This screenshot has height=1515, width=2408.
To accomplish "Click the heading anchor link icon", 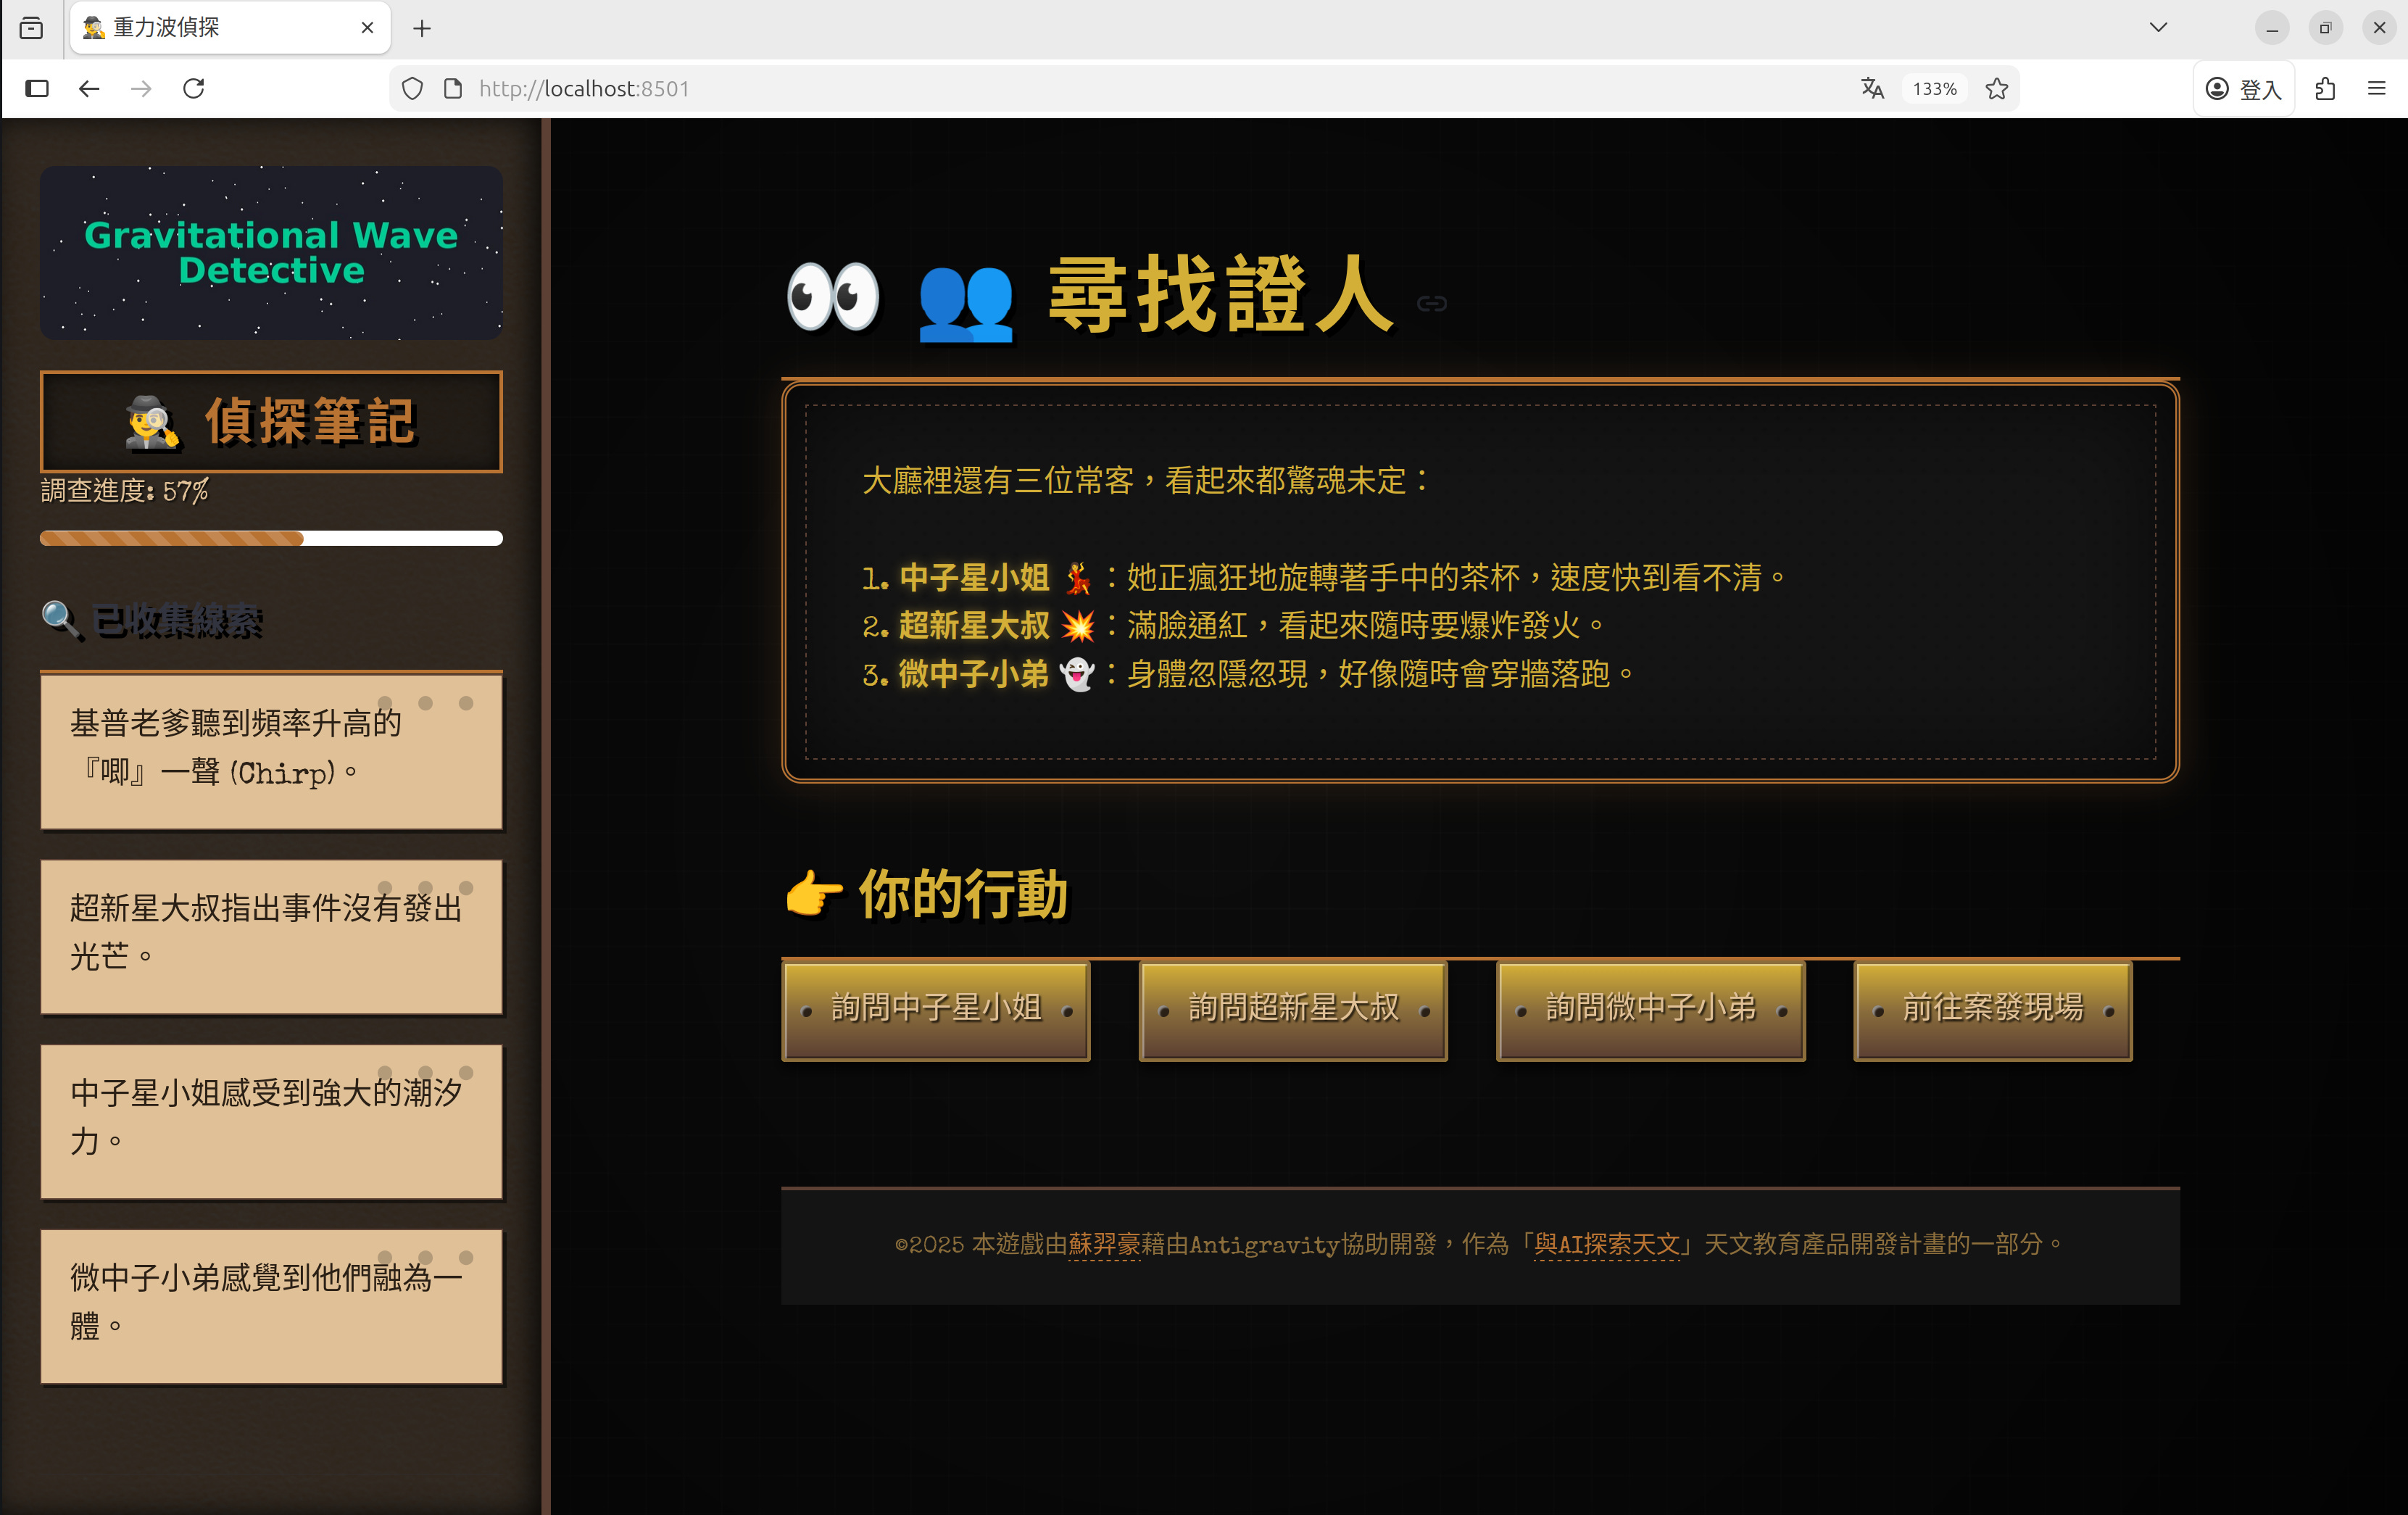I will [x=1431, y=304].
